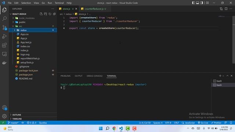Open the new terminal launch profile dropdown
The height and width of the screenshot is (132, 235).
pos(223,76)
